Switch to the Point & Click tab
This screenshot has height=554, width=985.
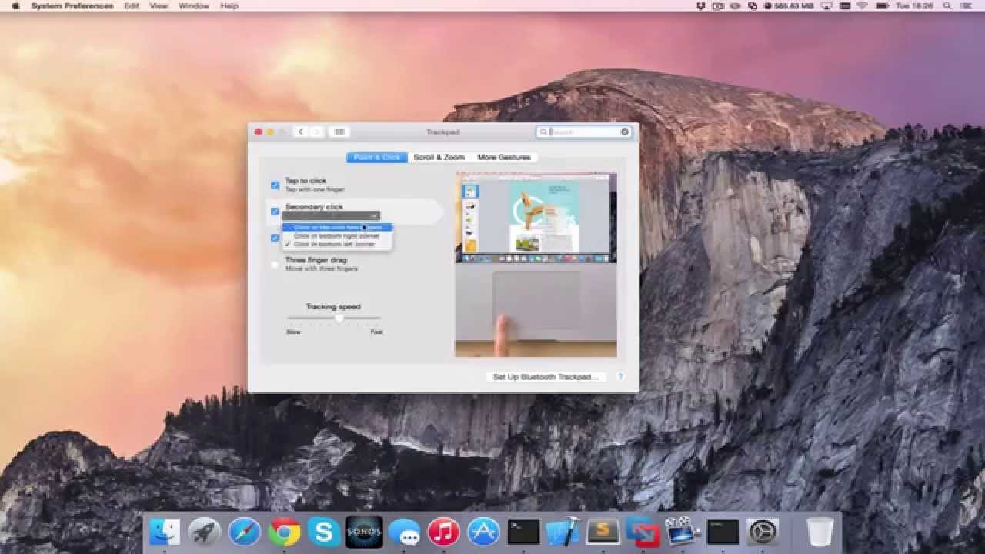coord(377,157)
